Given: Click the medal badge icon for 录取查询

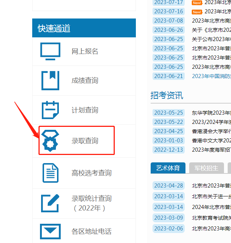Looking at the screenshot, I should pos(50,141).
